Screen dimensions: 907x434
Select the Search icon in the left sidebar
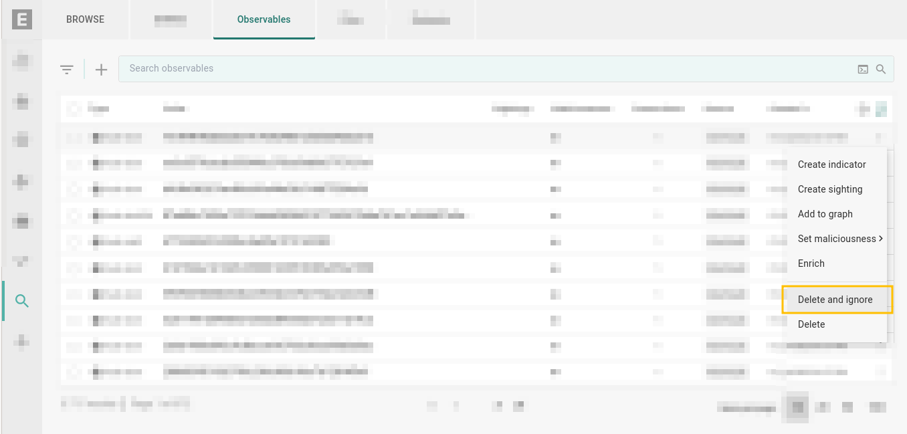pos(22,301)
